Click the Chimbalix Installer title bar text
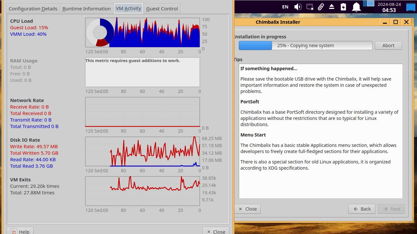The image size is (417, 234). (278, 22)
